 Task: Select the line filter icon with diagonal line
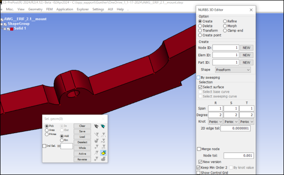96,135
